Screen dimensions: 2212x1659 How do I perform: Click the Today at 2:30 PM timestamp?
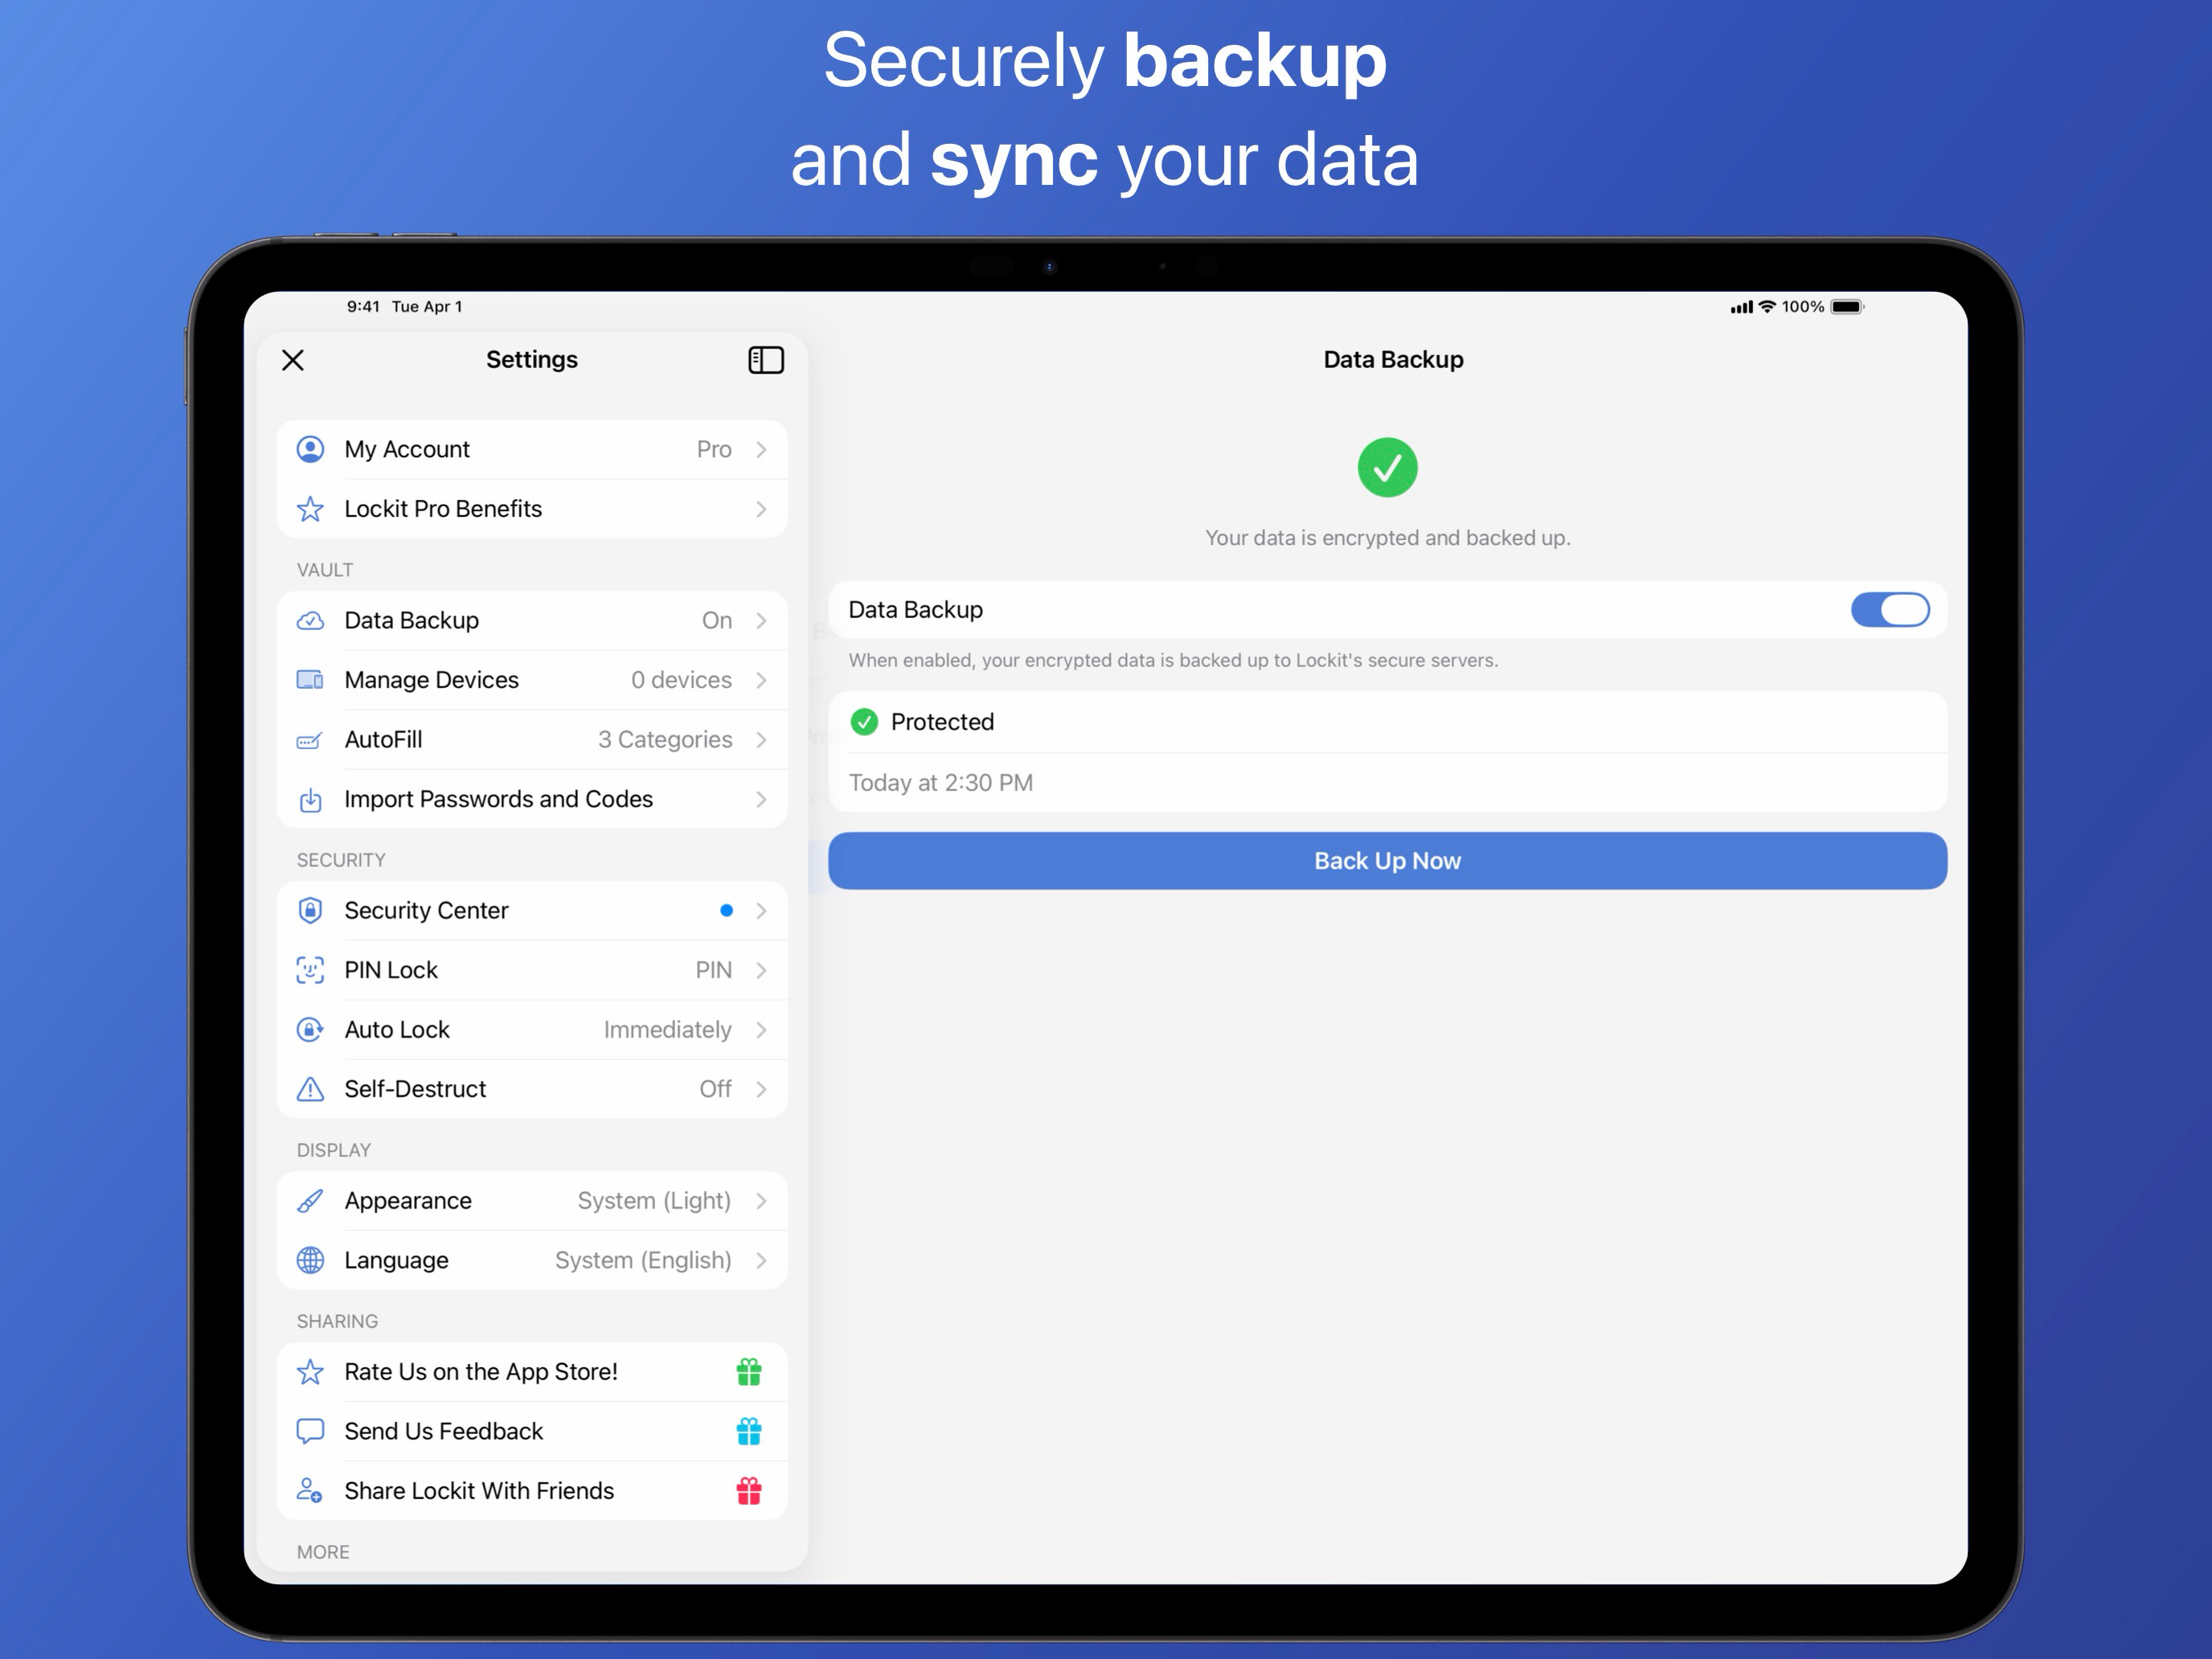[x=940, y=783]
